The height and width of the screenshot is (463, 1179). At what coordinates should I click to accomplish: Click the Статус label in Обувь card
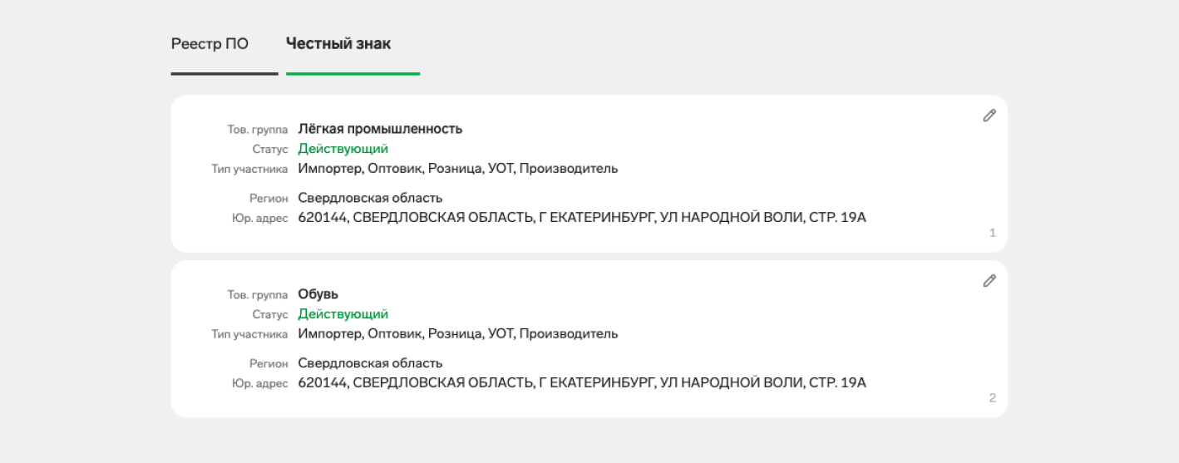270,315
